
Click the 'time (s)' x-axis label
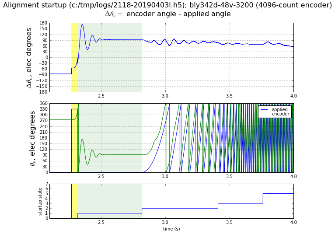pos(171,229)
